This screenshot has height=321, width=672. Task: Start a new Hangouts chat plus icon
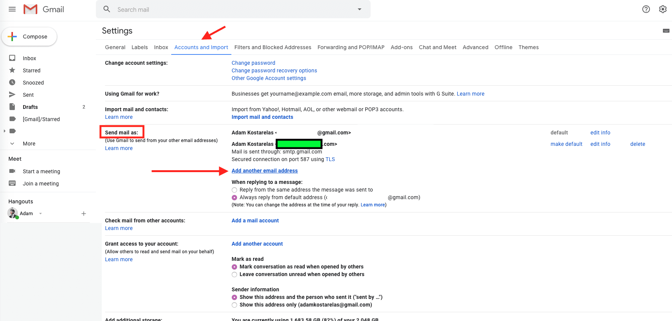point(84,214)
